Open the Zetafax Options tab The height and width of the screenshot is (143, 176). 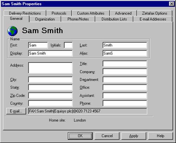(x=155, y=13)
